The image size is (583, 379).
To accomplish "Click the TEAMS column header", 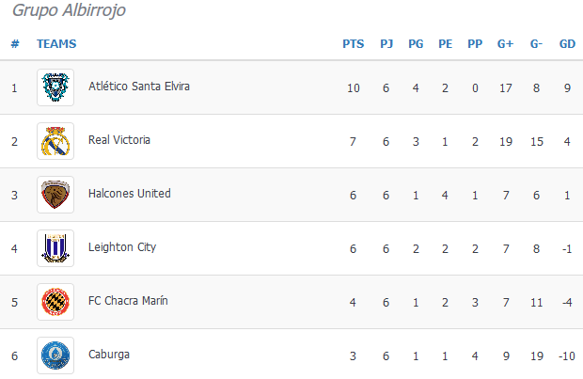I will pos(56,44).
